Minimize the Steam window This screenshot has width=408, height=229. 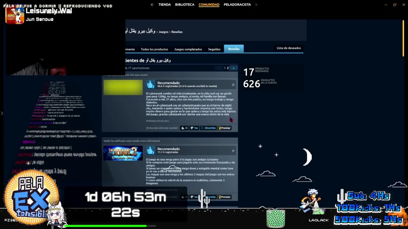tap(386, 4)
